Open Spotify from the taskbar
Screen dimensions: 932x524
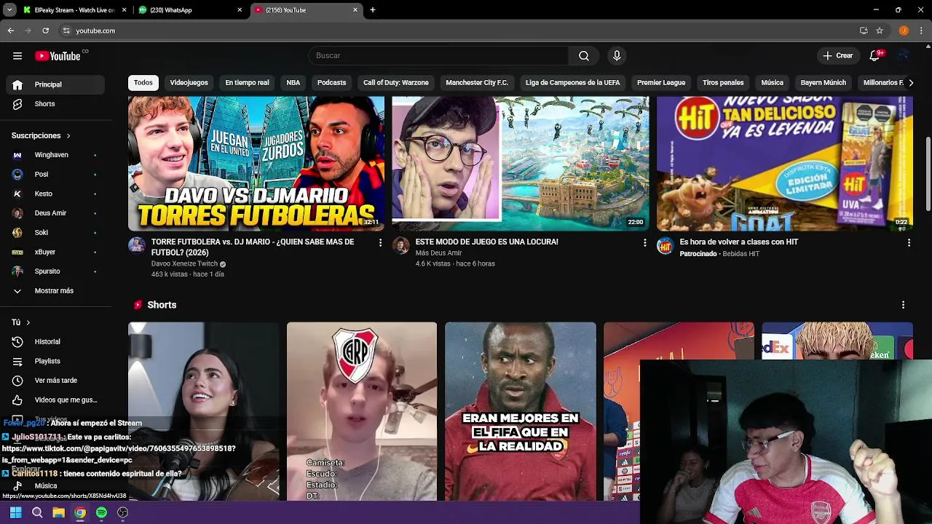101,512
